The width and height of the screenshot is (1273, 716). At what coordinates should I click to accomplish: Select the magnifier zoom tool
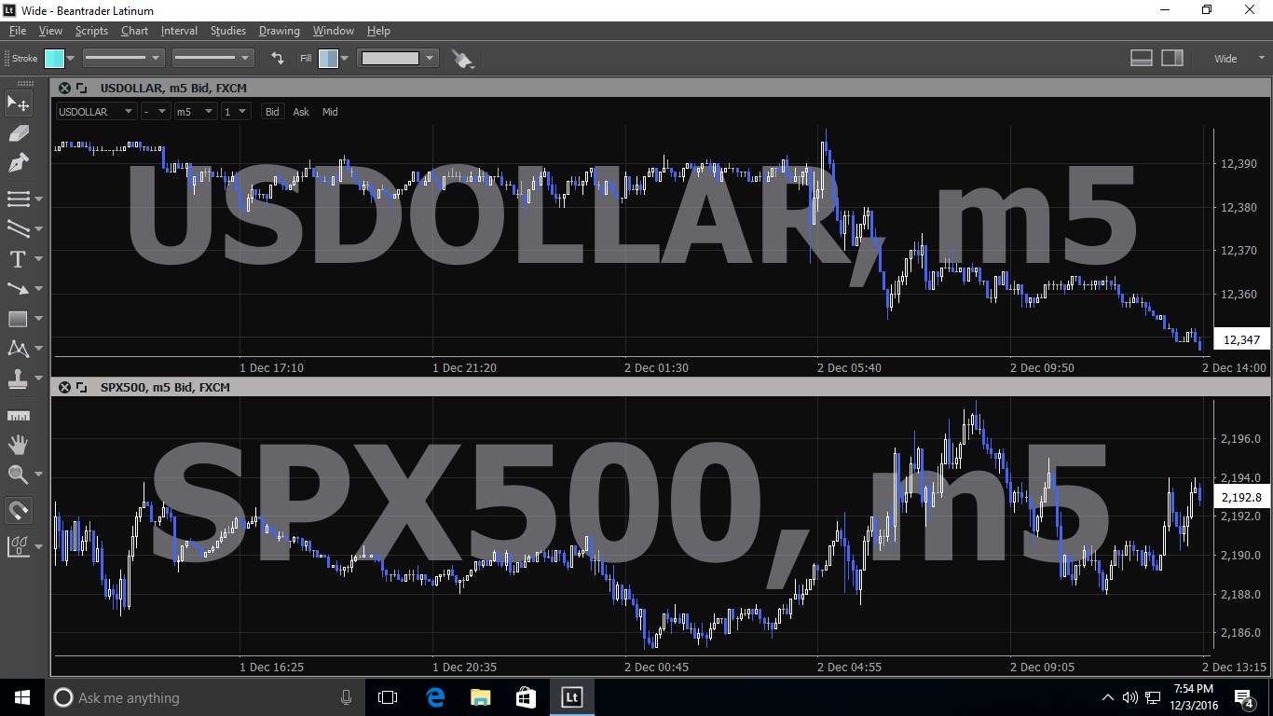(19, 475)
